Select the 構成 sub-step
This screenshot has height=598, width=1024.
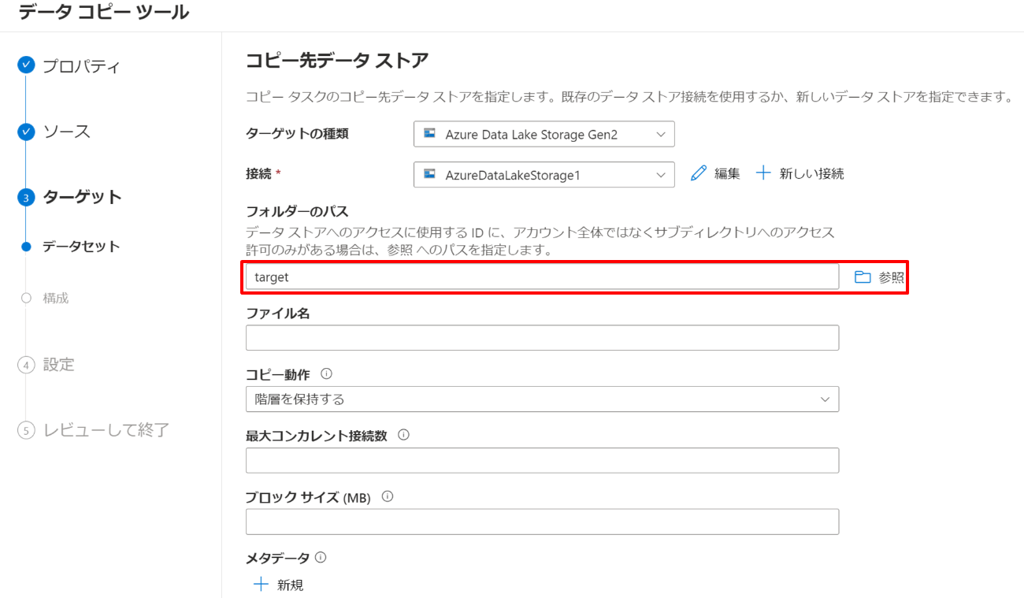56,298
